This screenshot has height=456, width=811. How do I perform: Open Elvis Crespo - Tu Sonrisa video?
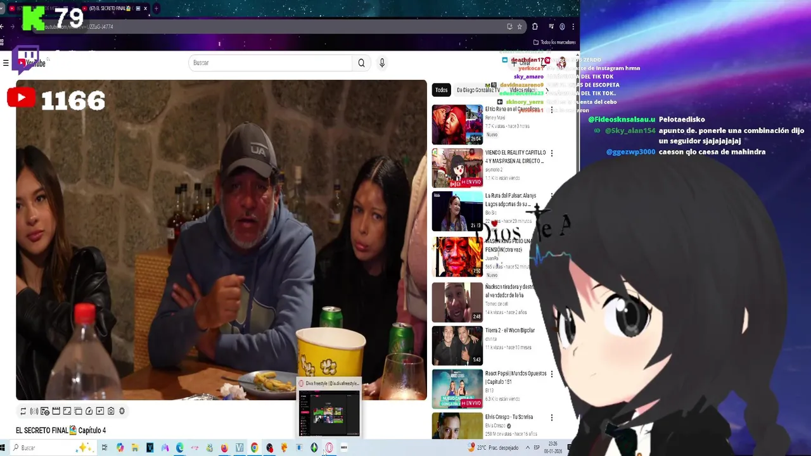point(509,417)
